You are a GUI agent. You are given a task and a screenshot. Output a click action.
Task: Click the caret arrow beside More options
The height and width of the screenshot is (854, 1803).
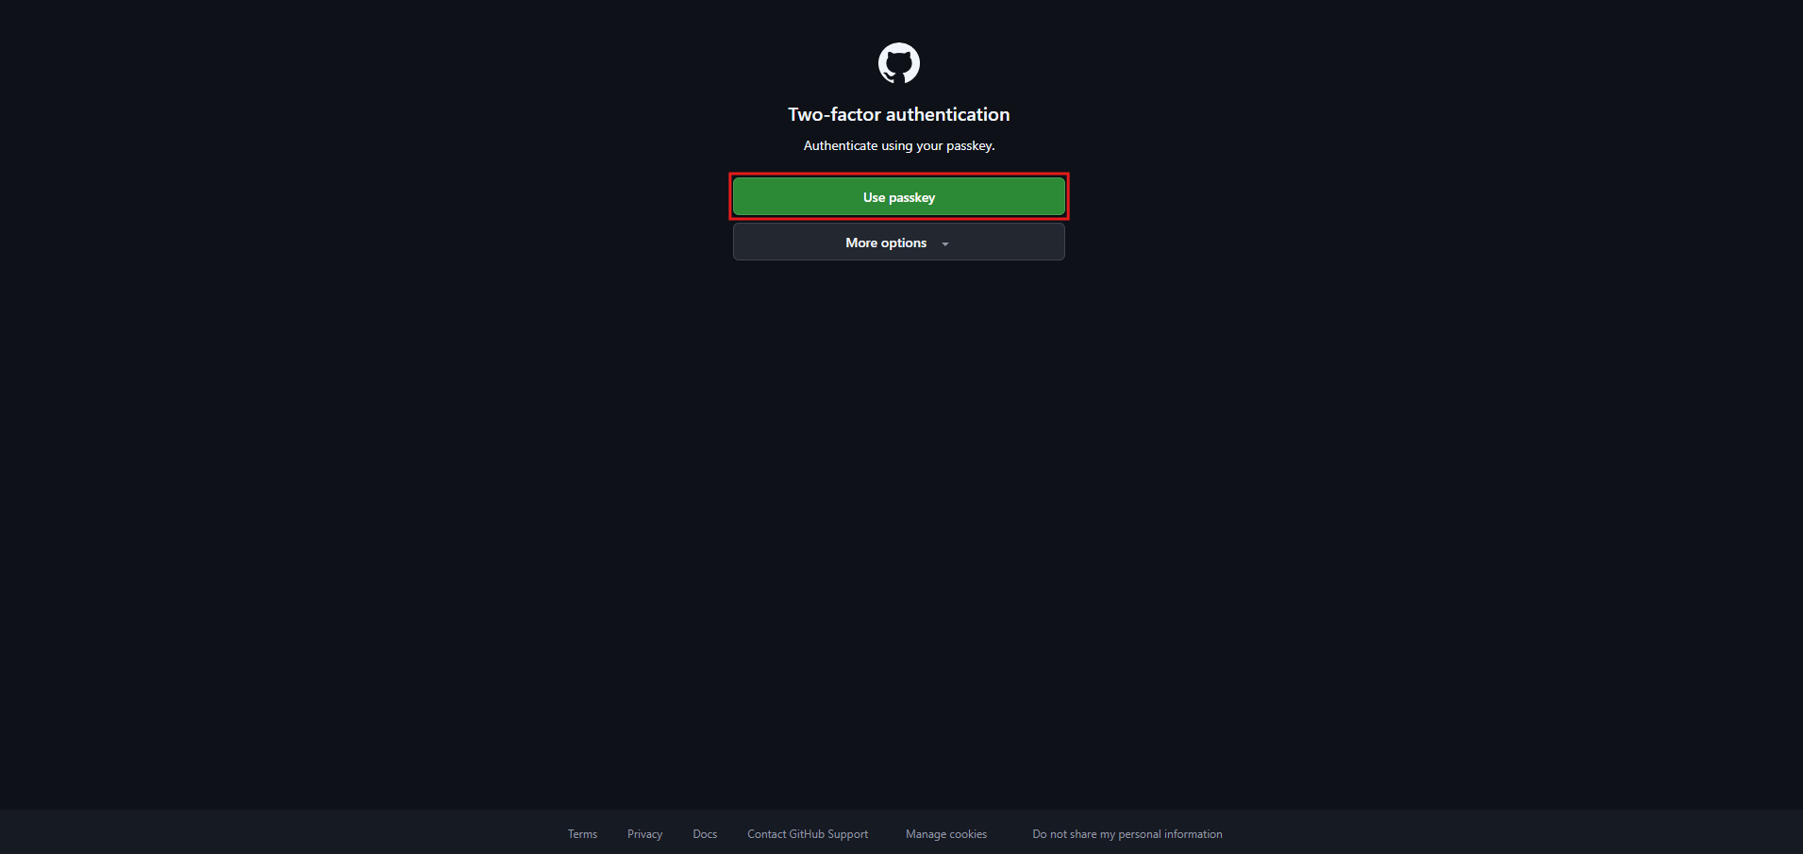(944, 244)
